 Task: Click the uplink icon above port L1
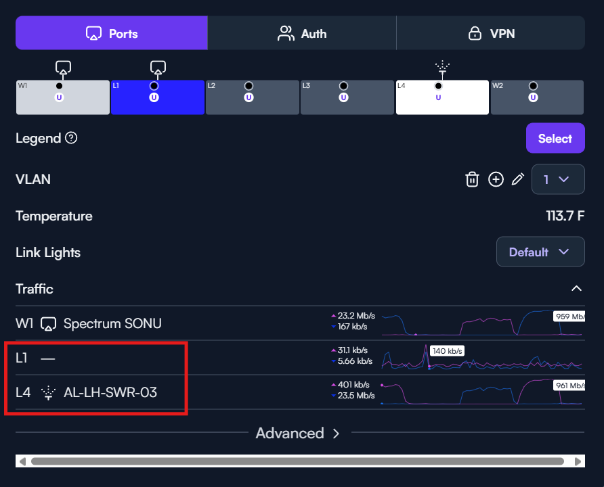158,69
